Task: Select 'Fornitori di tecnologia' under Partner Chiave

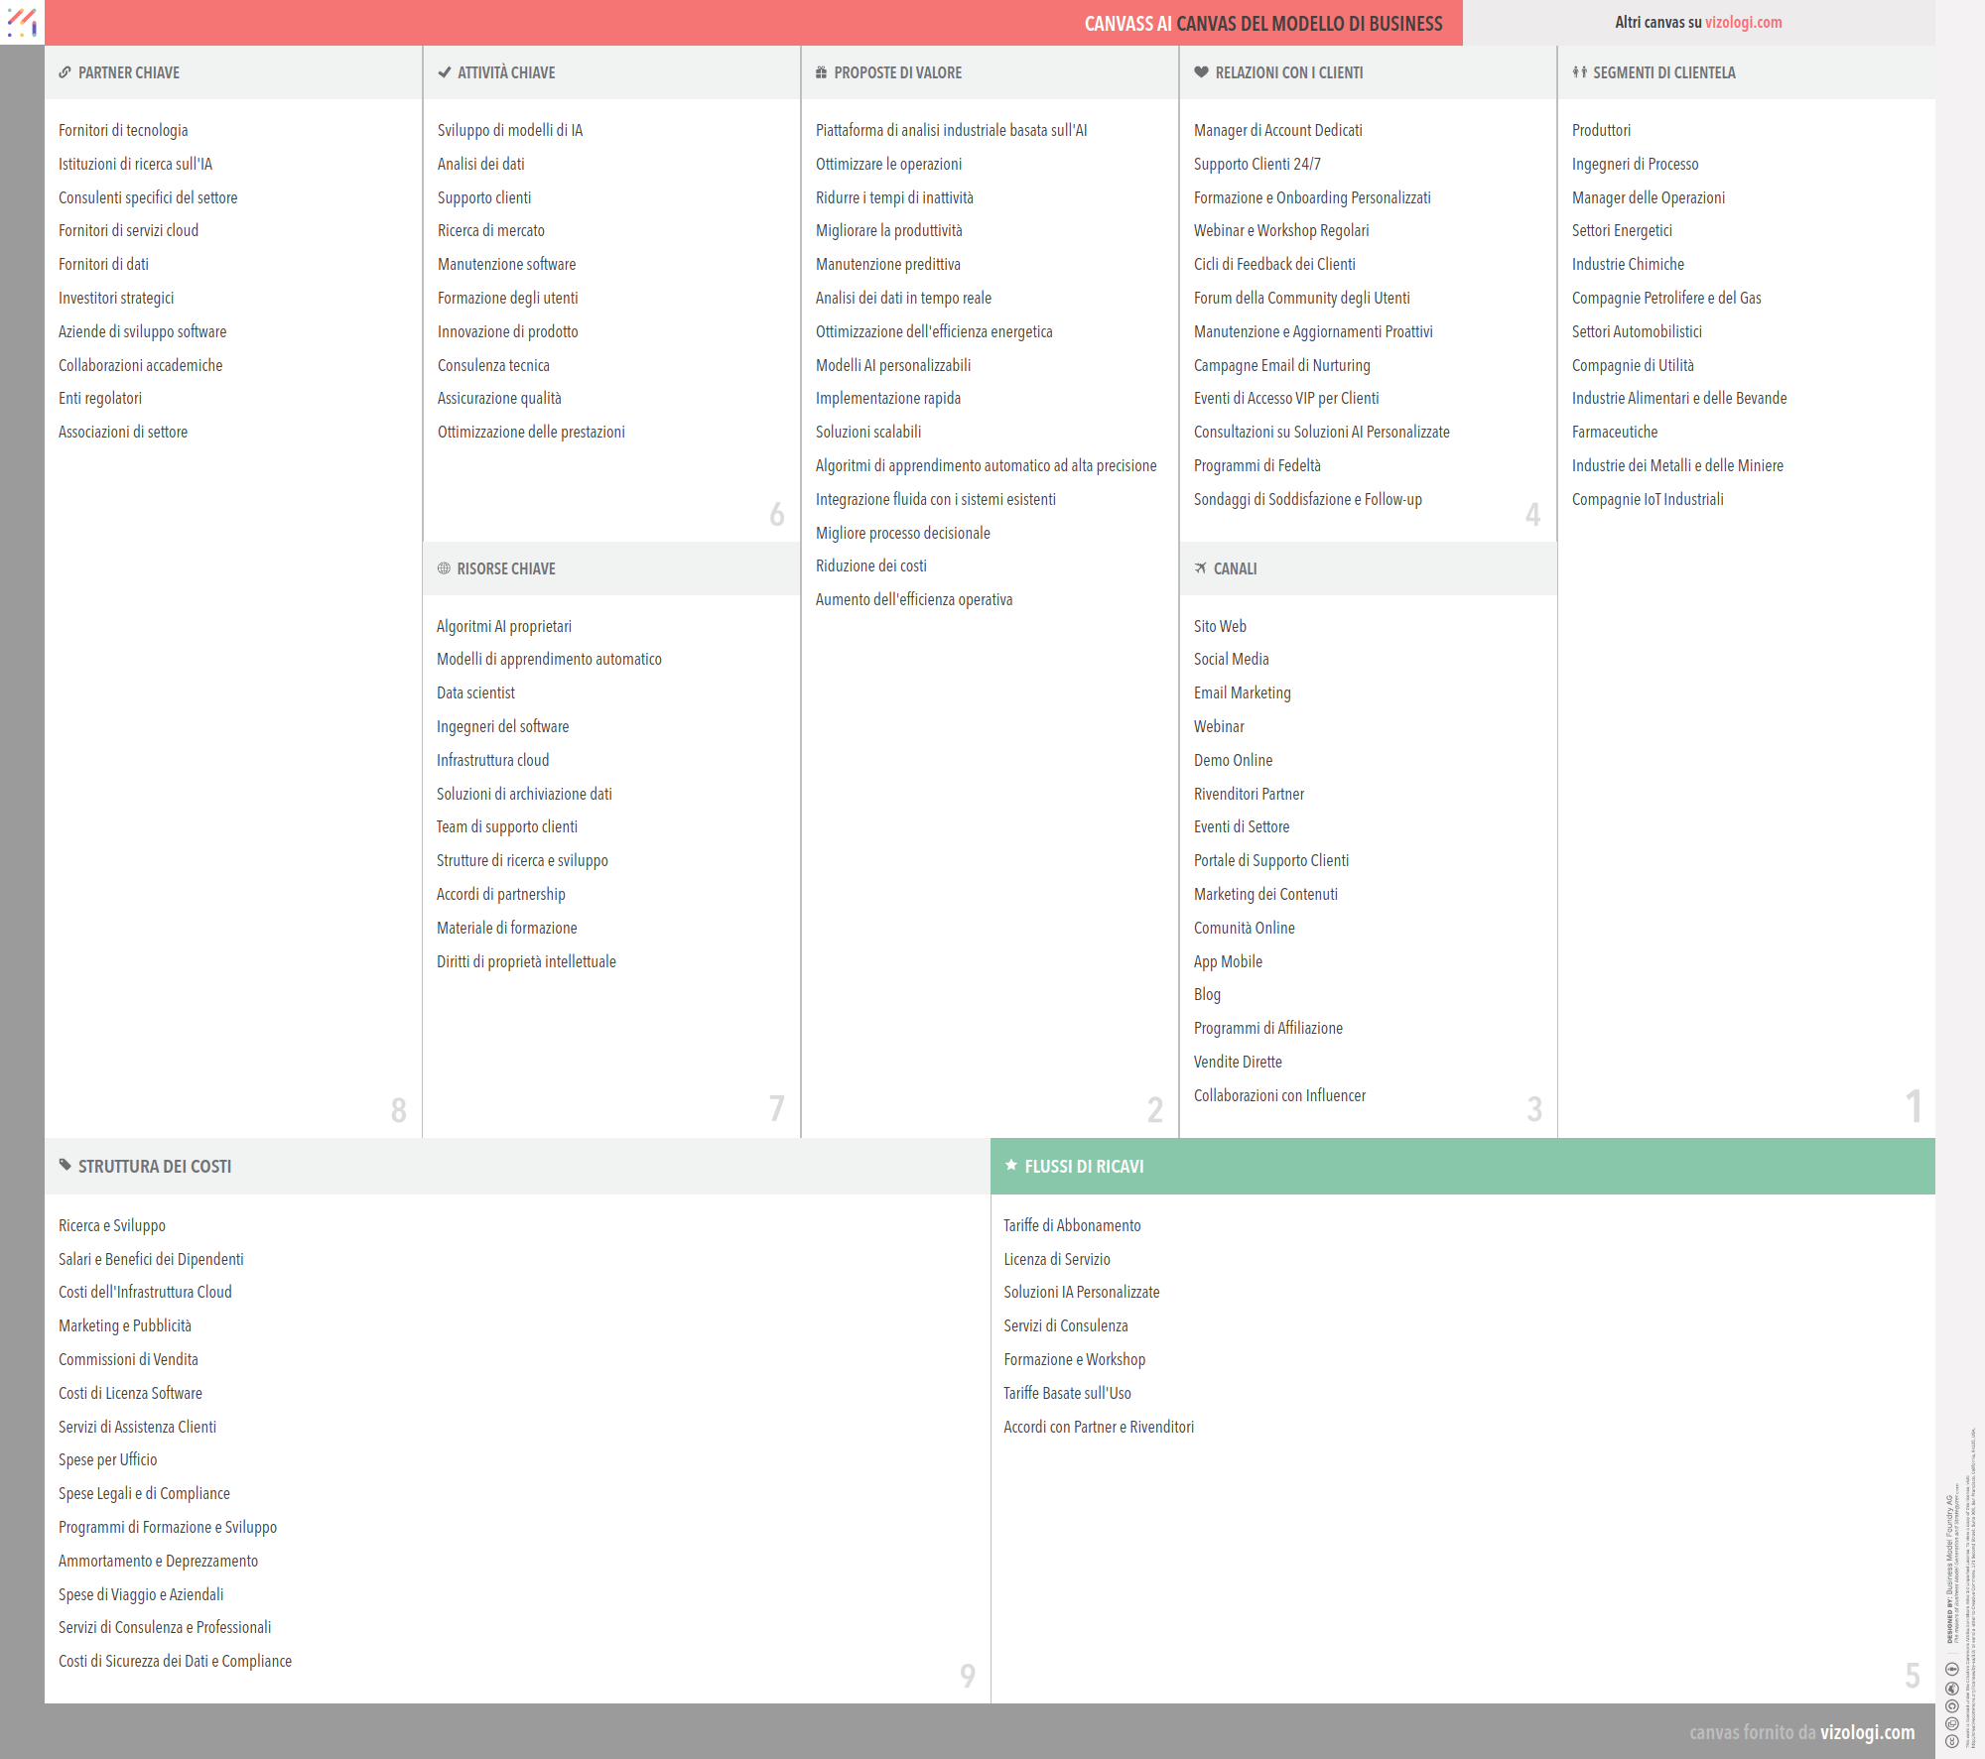Action: tap(123, 130)
